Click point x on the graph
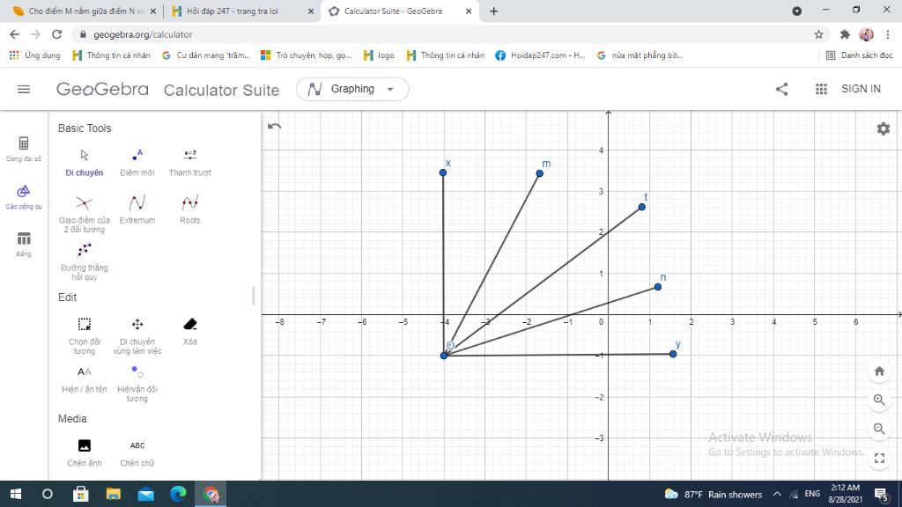Screen dimensions: 902x507 [x=443, y=173]
